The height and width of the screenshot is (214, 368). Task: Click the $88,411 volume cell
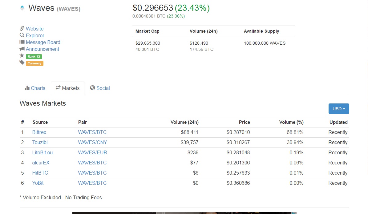click(x=190, y=132)
